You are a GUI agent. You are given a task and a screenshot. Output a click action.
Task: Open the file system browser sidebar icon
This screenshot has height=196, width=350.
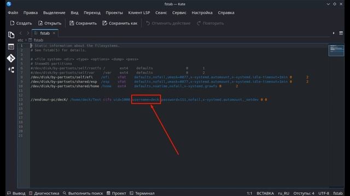11,47
